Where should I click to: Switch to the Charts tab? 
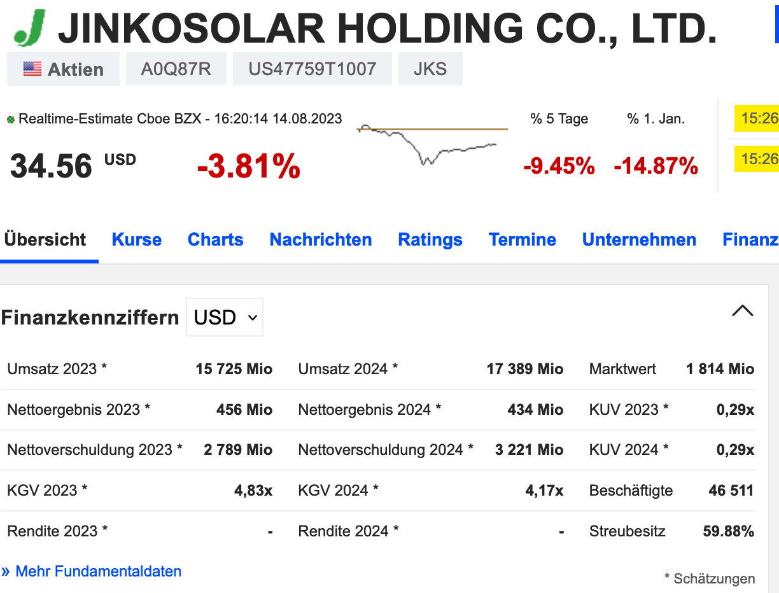[215, 240]
